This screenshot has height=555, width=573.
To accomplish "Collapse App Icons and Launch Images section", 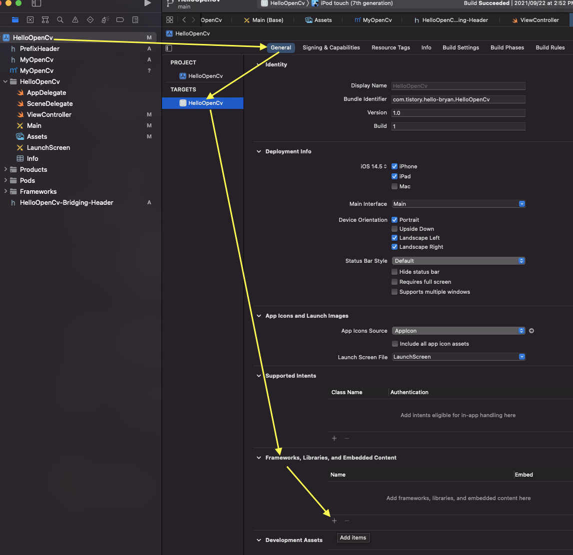I will click(258, 316).
